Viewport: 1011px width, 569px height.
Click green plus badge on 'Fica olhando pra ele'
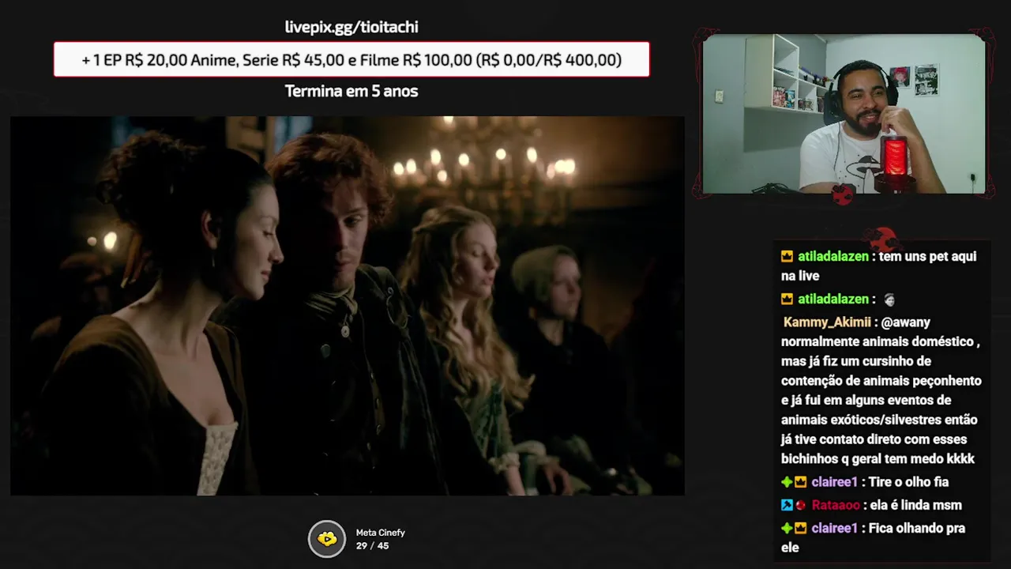(787, 528)
